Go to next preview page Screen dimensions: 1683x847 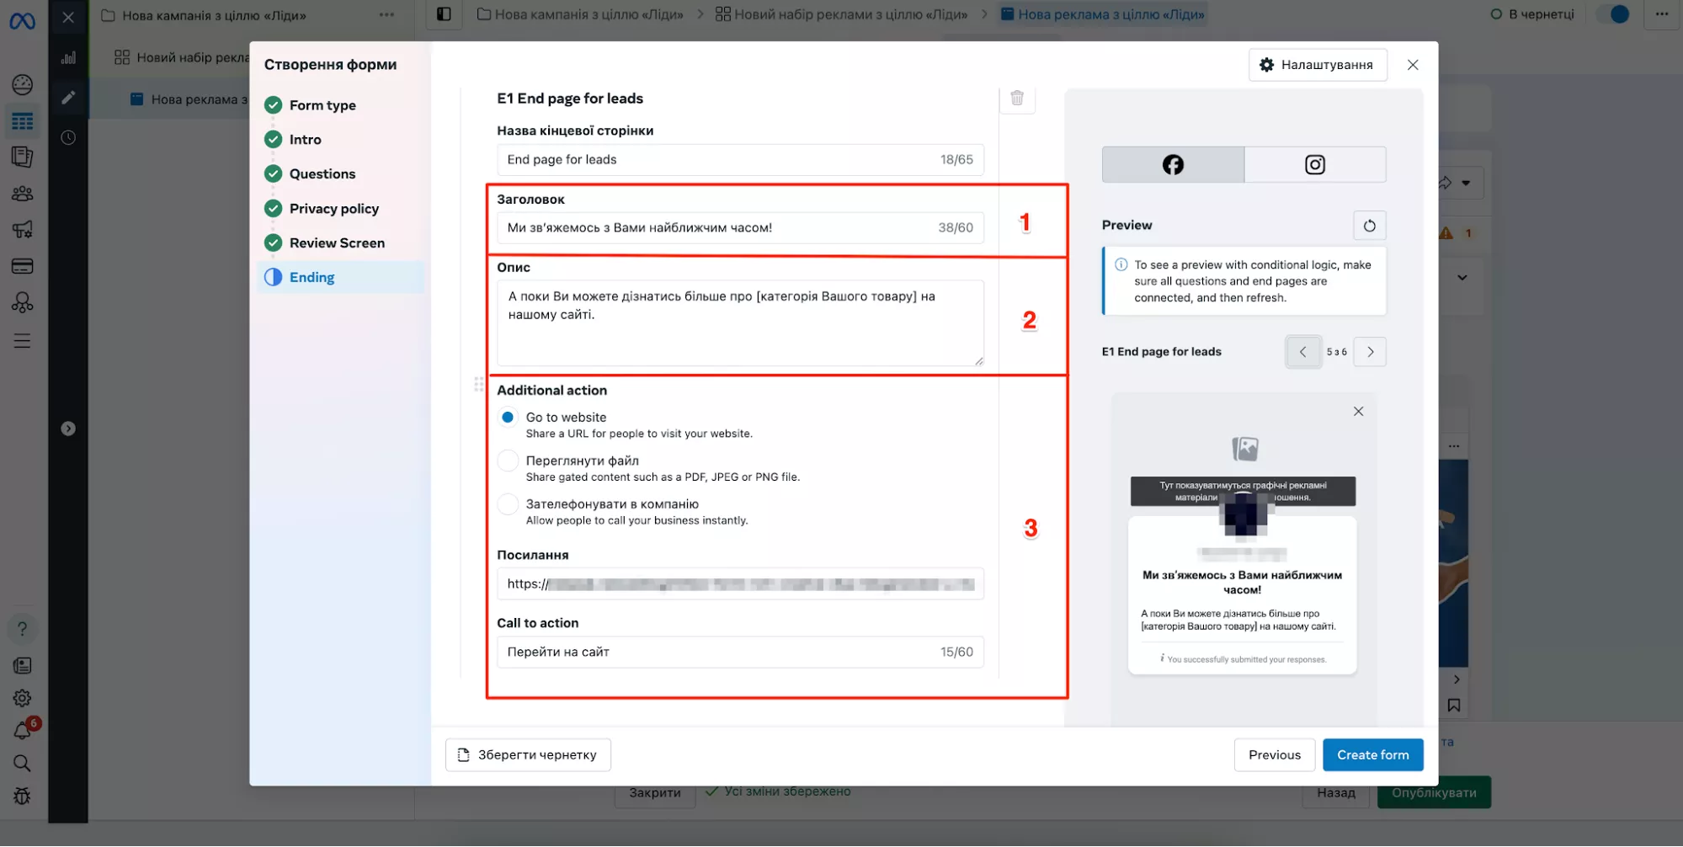pos(1370,352)
